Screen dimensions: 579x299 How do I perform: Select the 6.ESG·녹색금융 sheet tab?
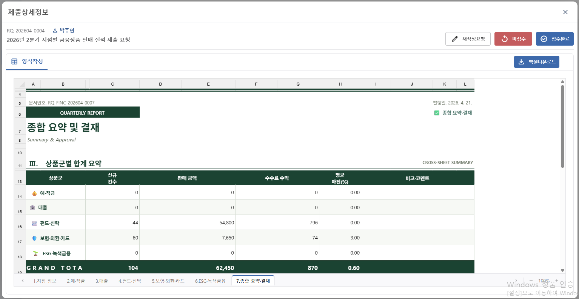[210, 281]
